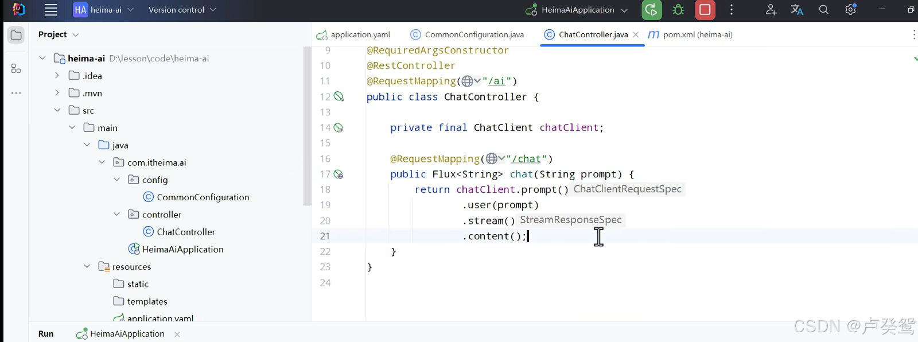Click .user(prompt) on line 19
Viewport: 918px width, 342px height.
(501, 205)
